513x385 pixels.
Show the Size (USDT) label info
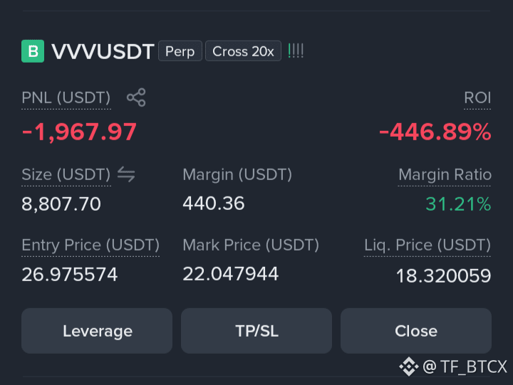click(66, 174)
